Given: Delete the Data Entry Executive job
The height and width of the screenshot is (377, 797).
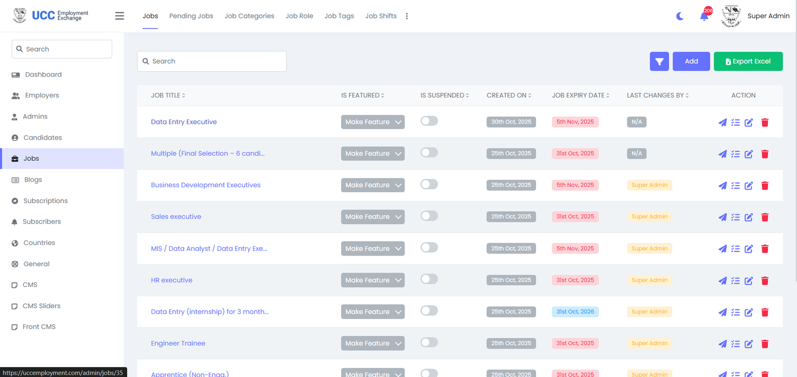Looking at the screenshot, I should click(765, 123).
